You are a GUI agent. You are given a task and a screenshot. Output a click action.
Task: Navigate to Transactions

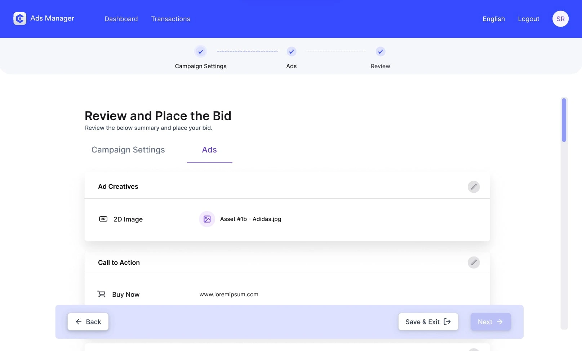click(170, 19)
